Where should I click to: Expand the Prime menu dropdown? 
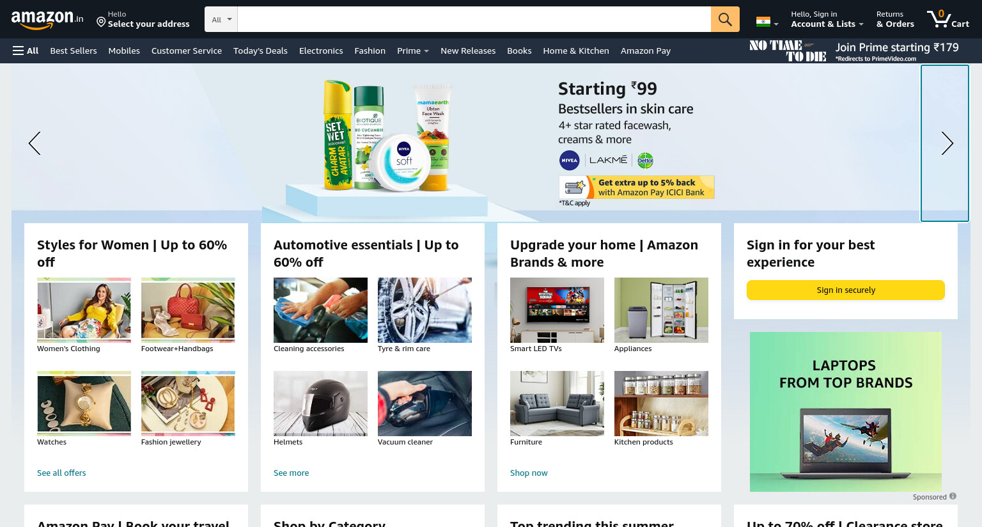(x=412, y=51)
